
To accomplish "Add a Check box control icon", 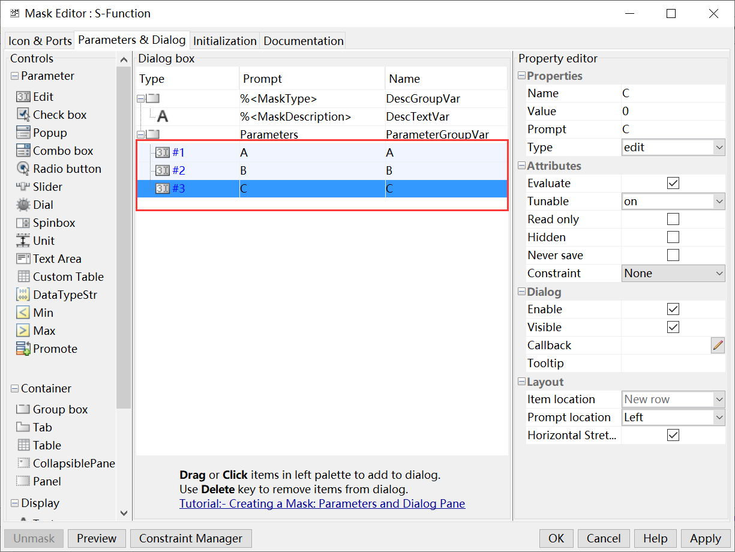I will (23, 115).
